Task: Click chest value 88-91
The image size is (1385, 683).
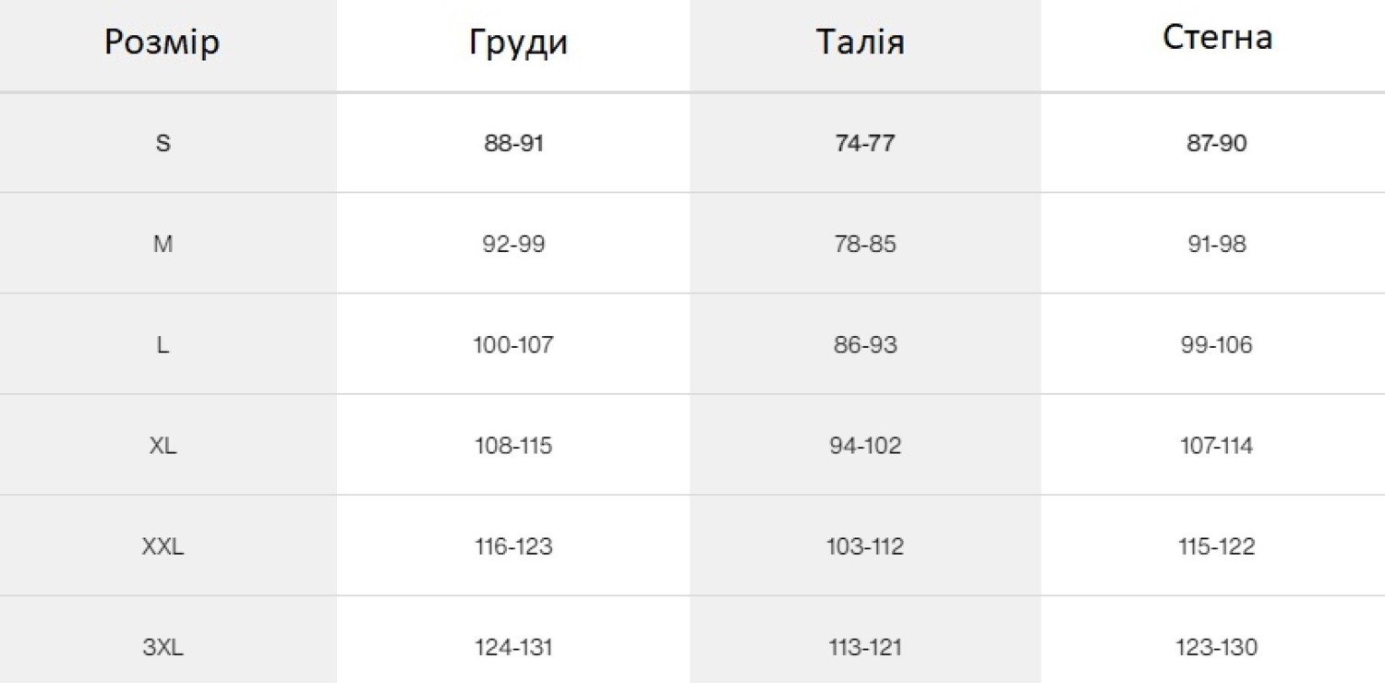Action: coord(514,144)
